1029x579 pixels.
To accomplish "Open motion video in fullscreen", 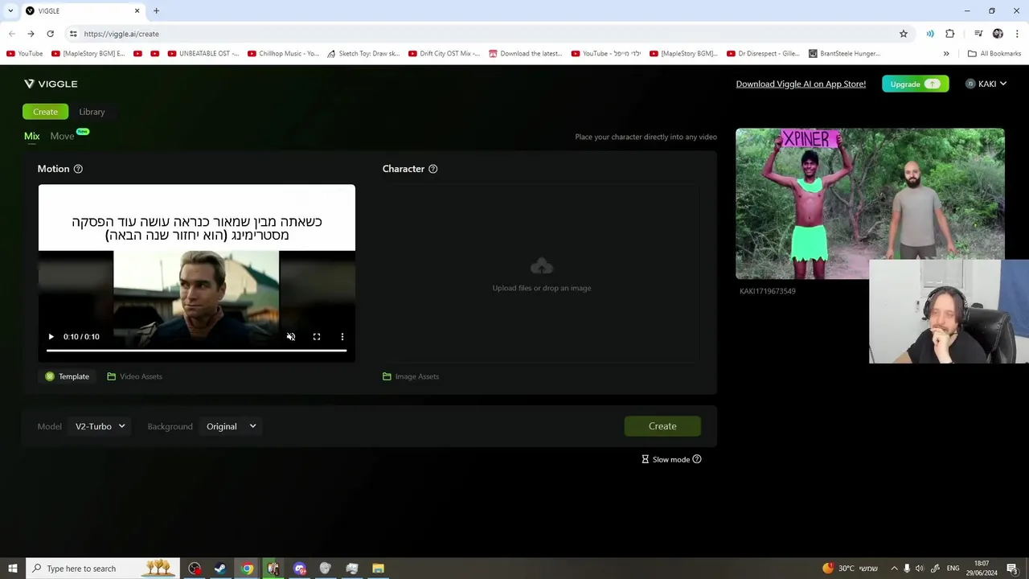I will click(x=317, y=337).
